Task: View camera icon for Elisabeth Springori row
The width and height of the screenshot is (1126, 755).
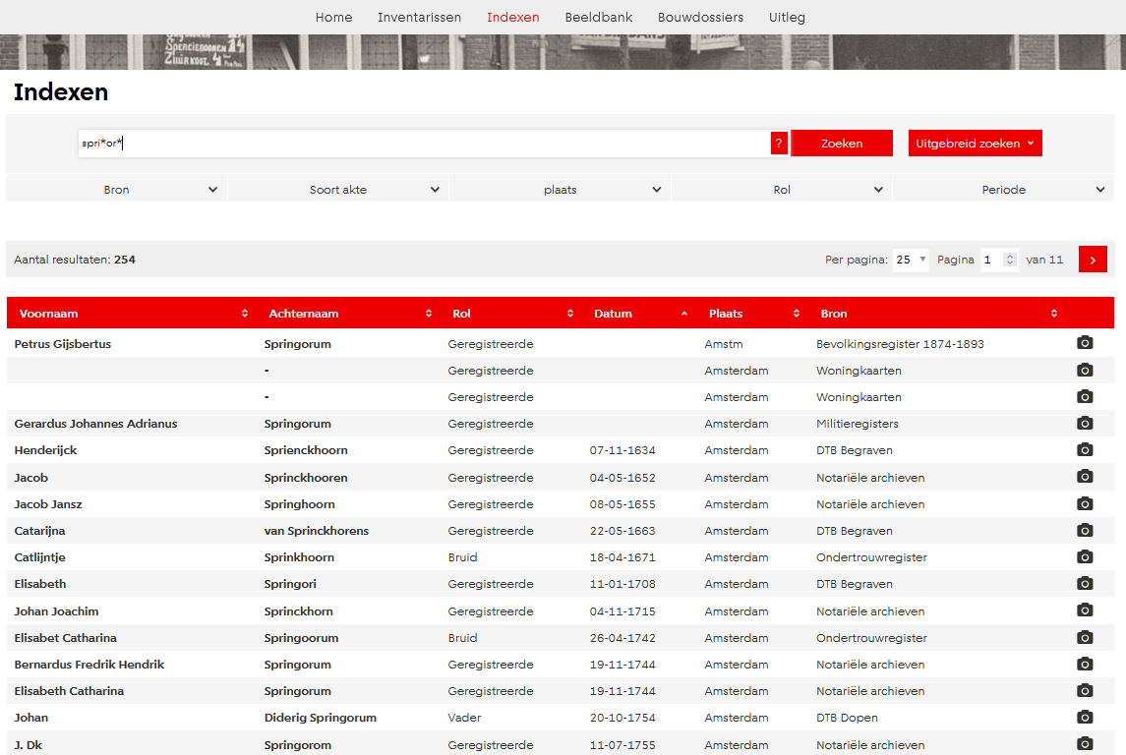Action: 1085,583
